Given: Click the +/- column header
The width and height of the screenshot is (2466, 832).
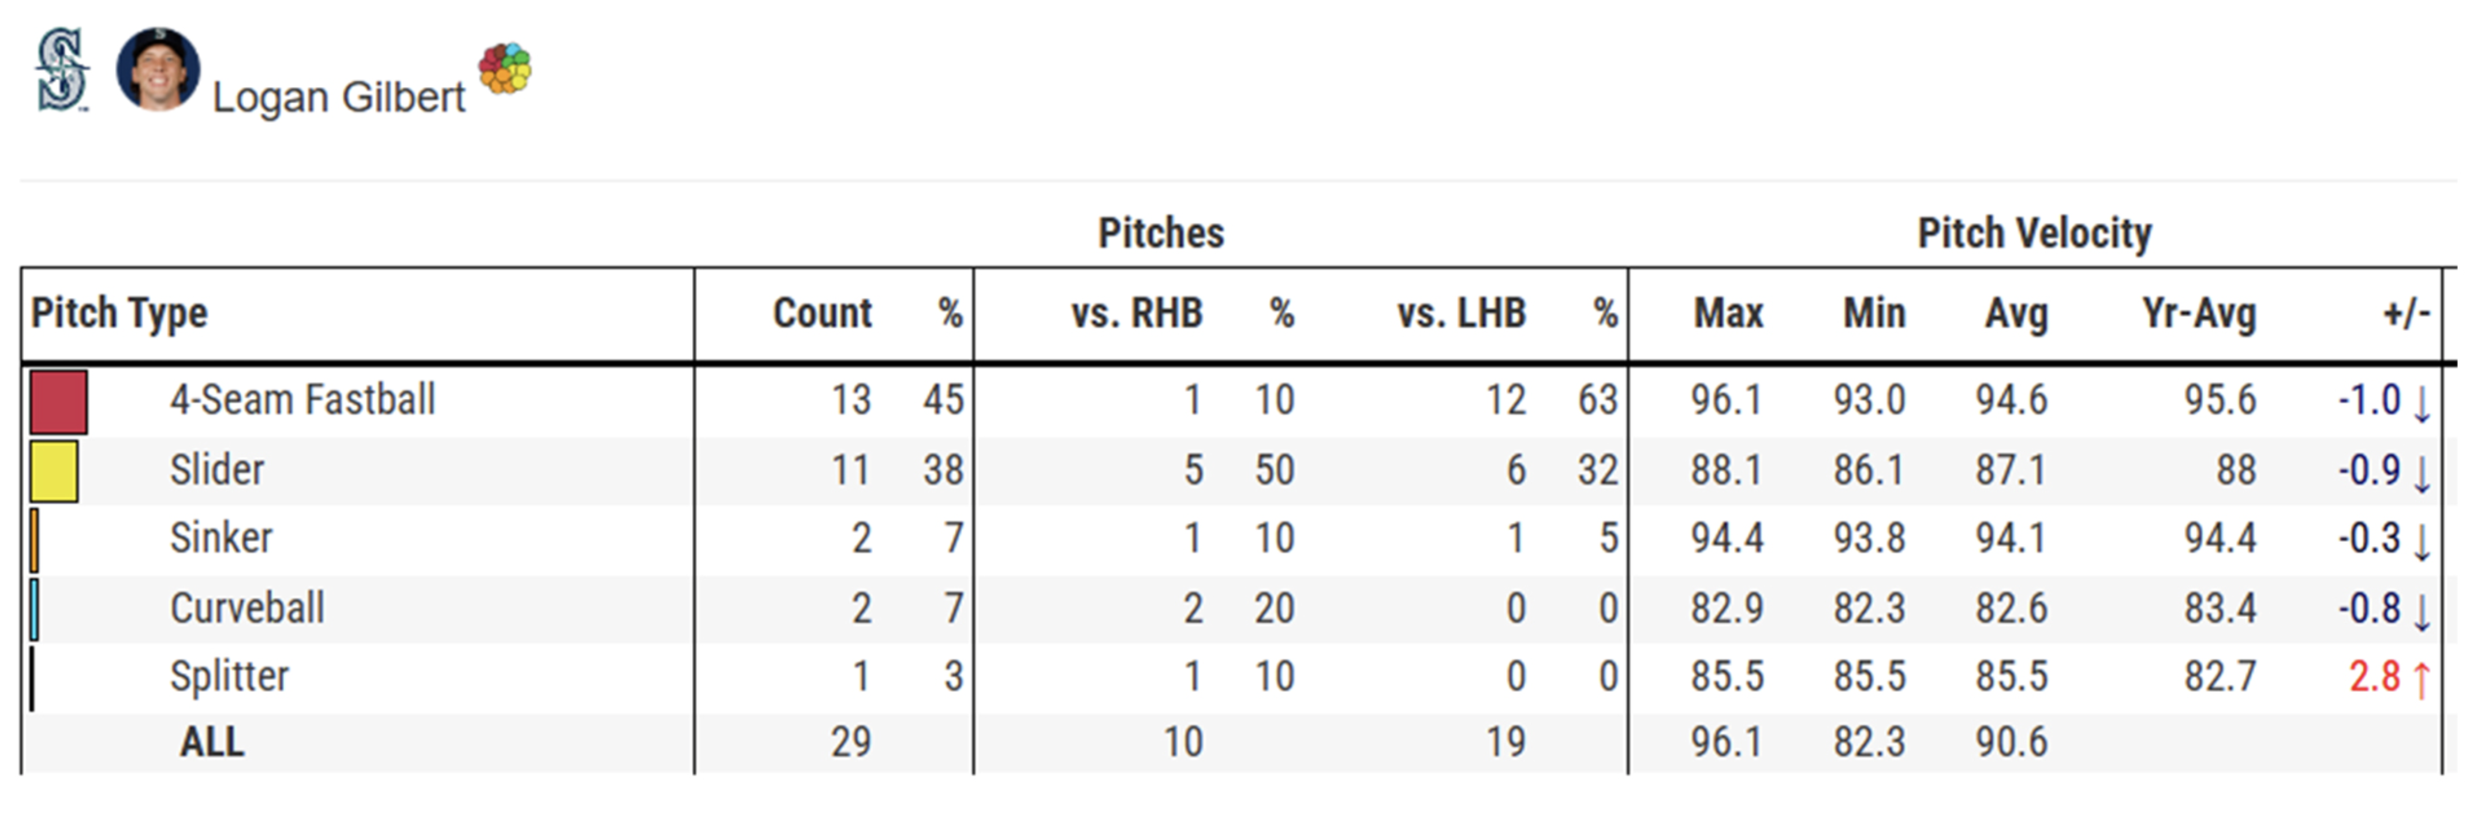Looking at the screenshot, I should [2406, 314].
